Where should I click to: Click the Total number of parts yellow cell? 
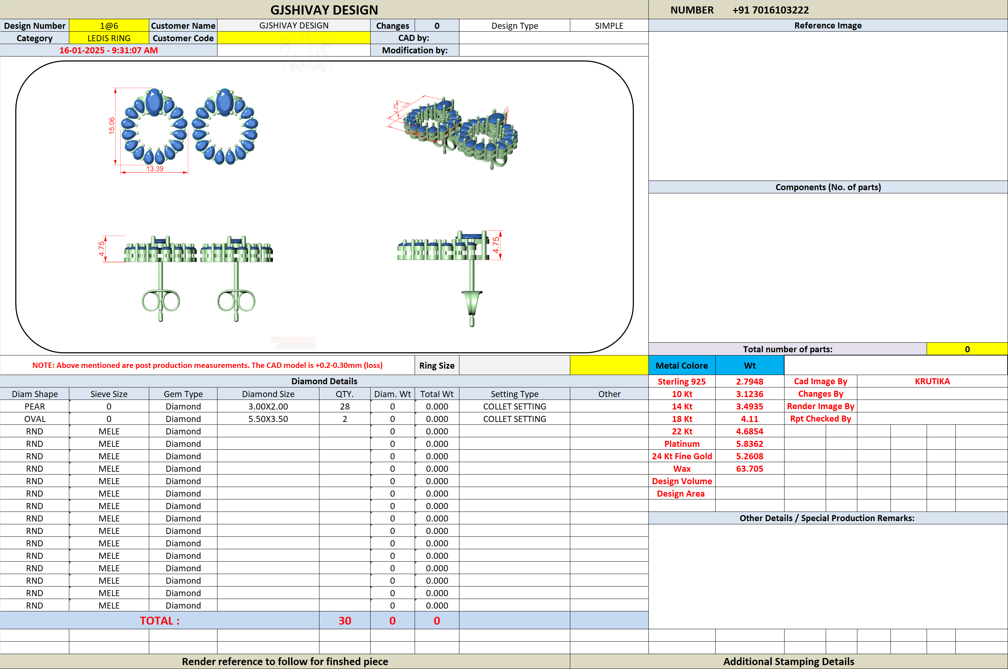click(967, 349)
